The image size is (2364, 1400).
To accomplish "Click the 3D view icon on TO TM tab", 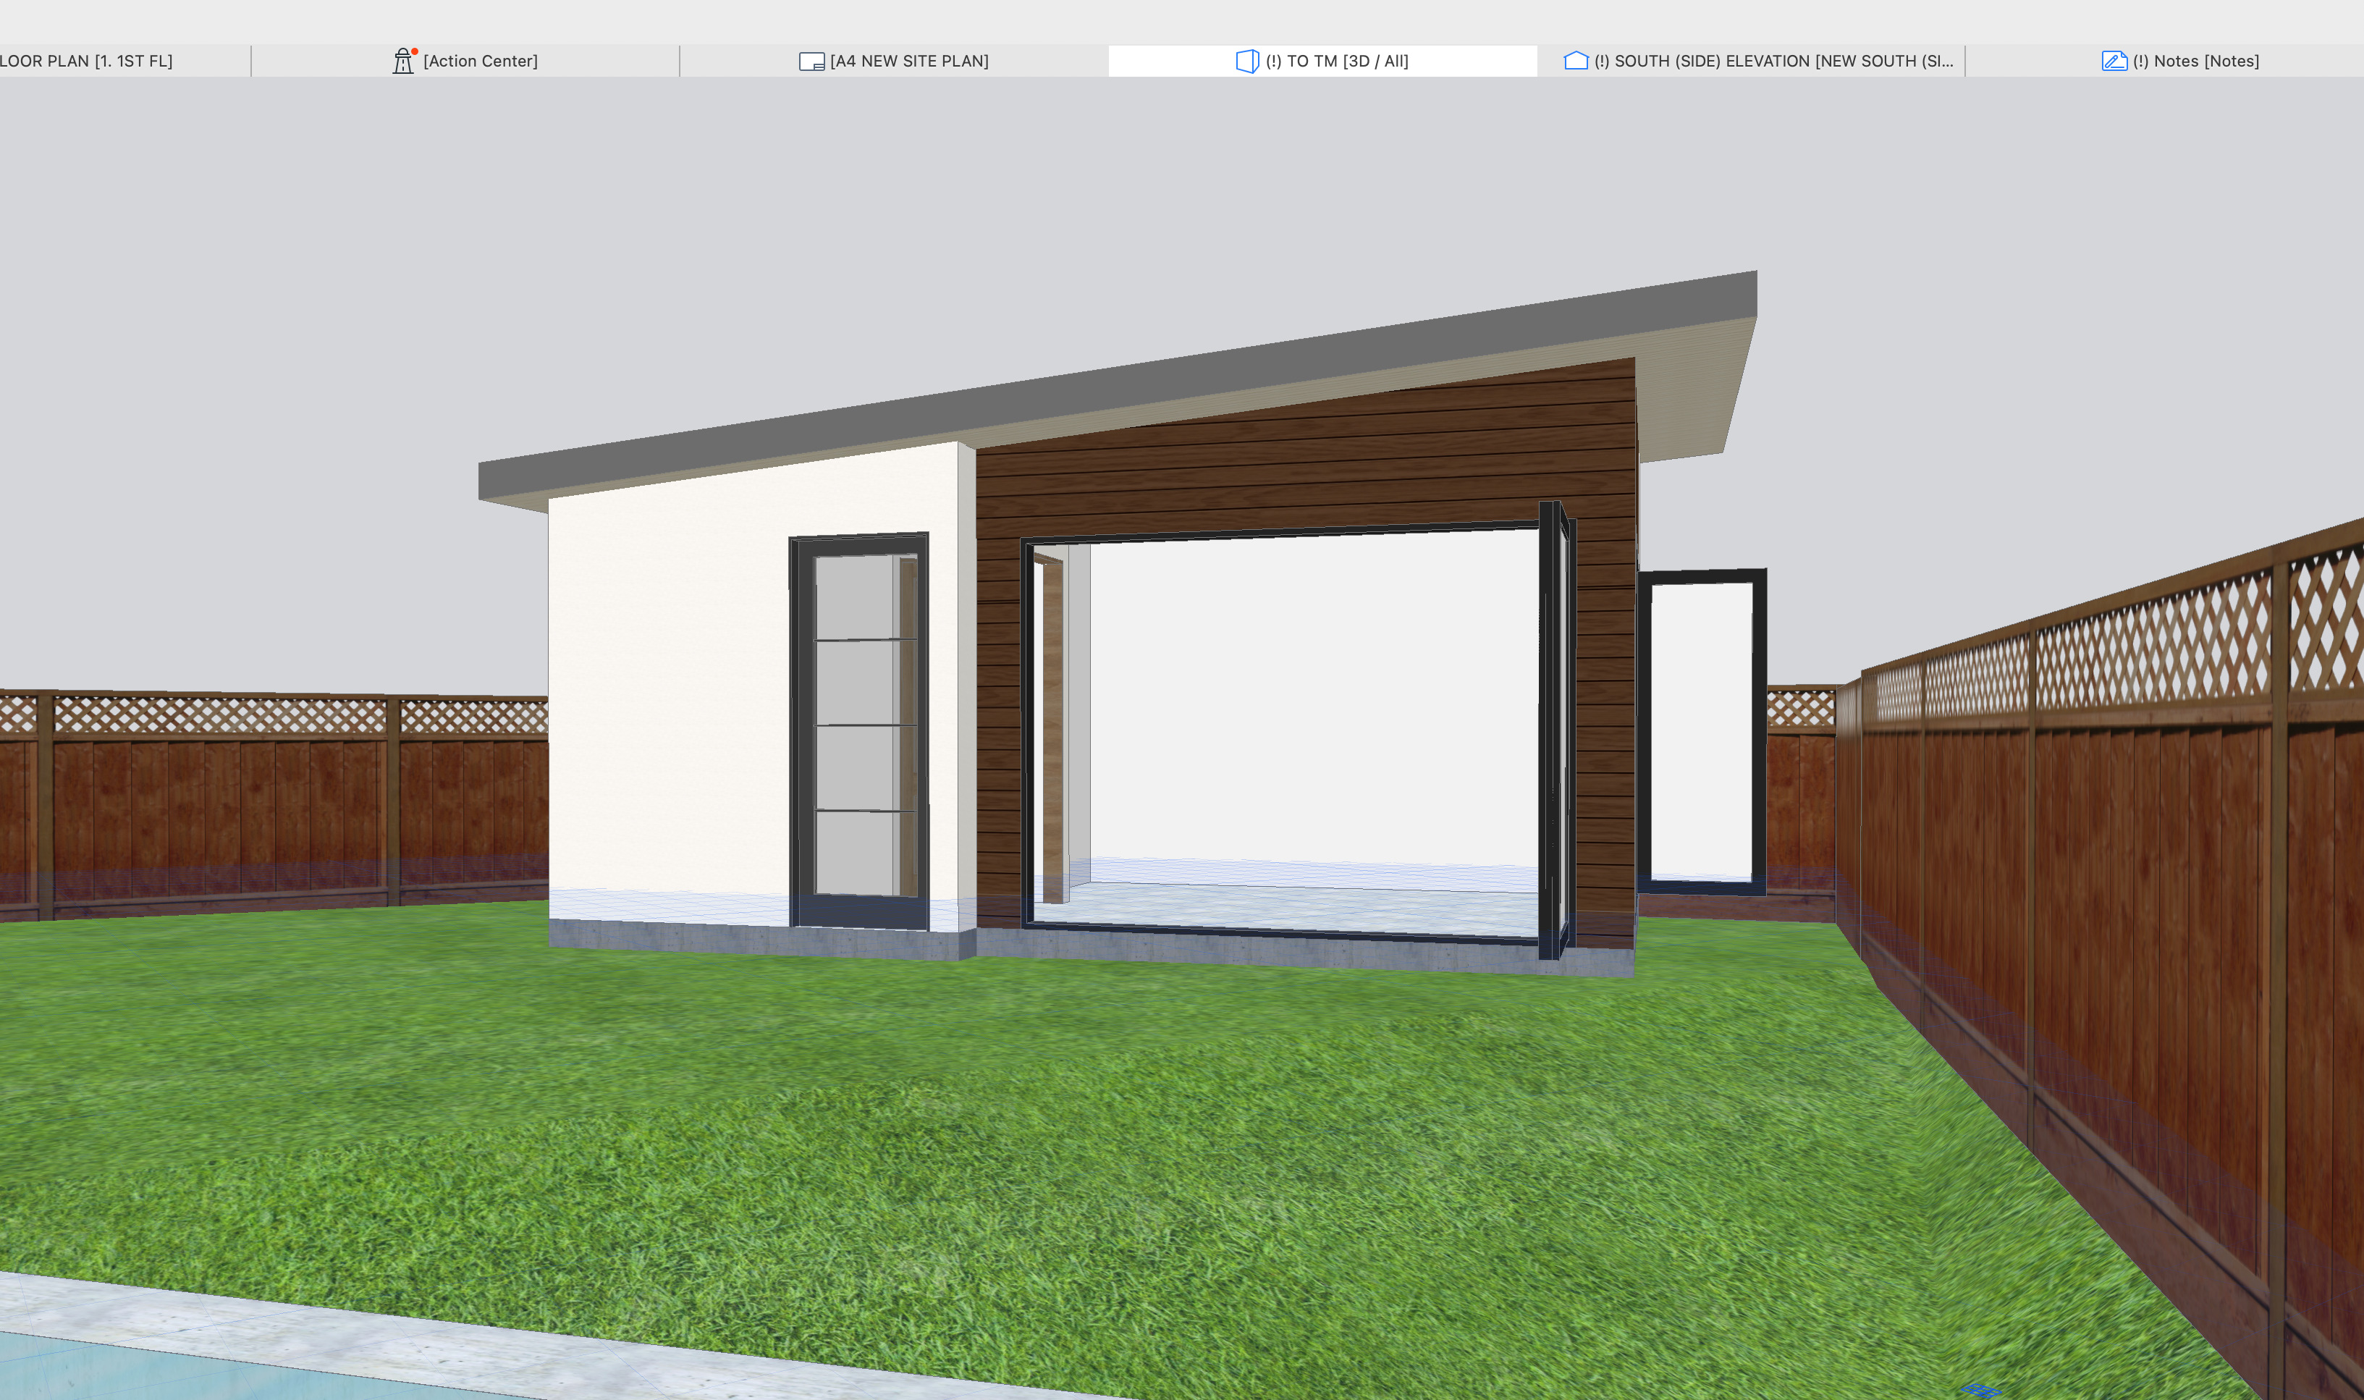I will [1247, 62].
